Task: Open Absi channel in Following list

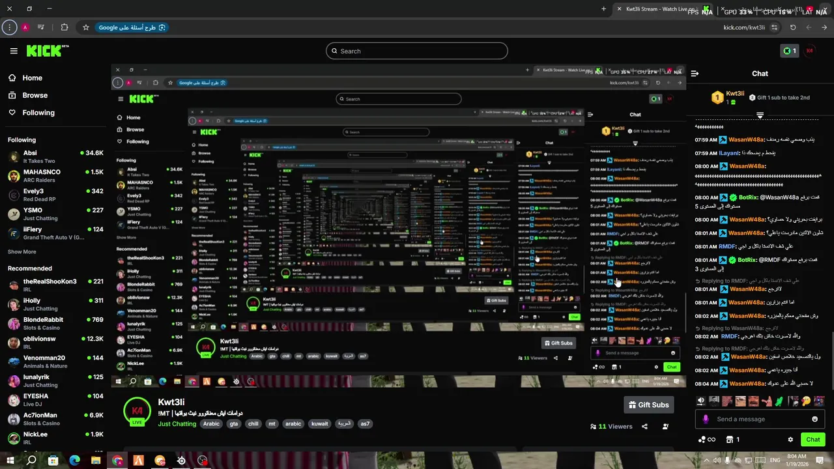Action: [55, 157]
